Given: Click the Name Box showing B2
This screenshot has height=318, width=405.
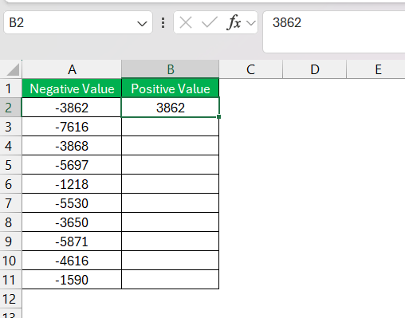Looking at the screenshot, I should click(x=78, y=22).
